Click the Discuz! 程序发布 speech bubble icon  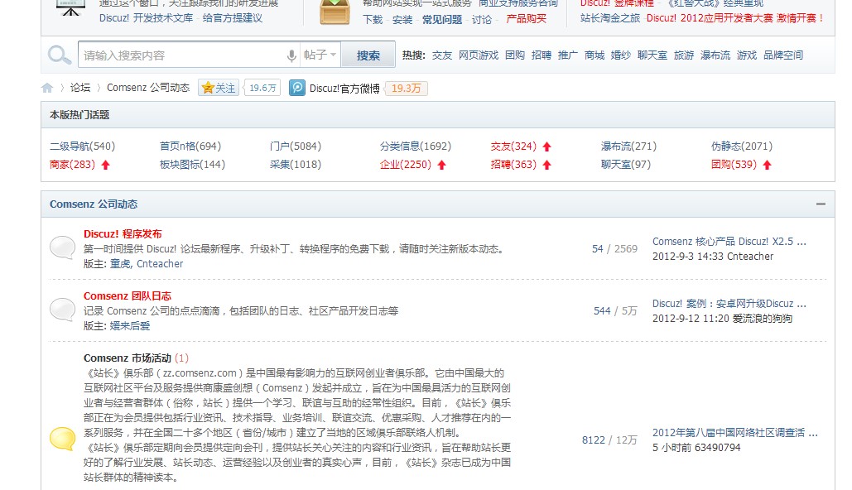click(62, 247)
